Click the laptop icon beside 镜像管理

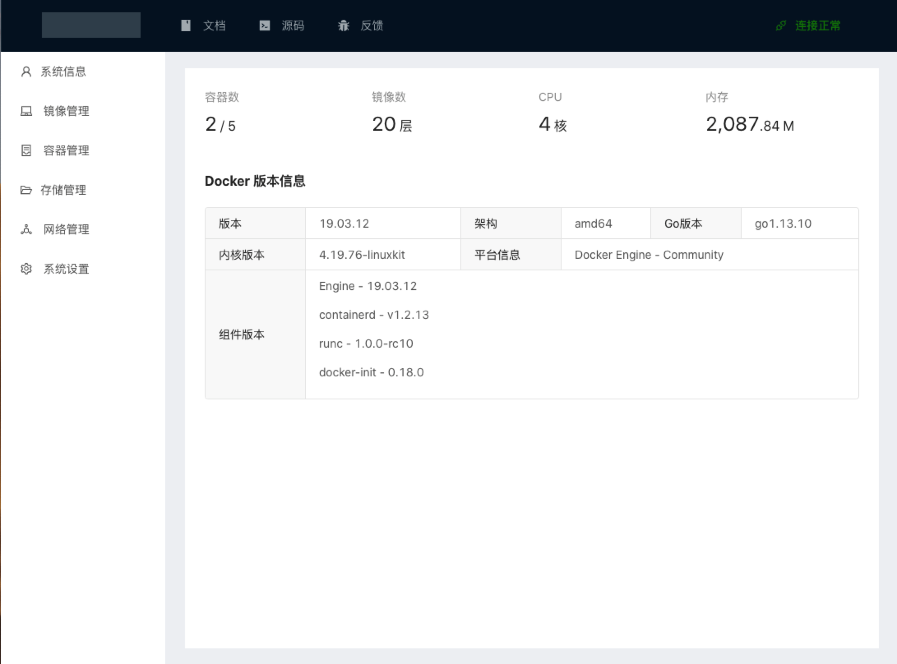[x=26, y=111]
